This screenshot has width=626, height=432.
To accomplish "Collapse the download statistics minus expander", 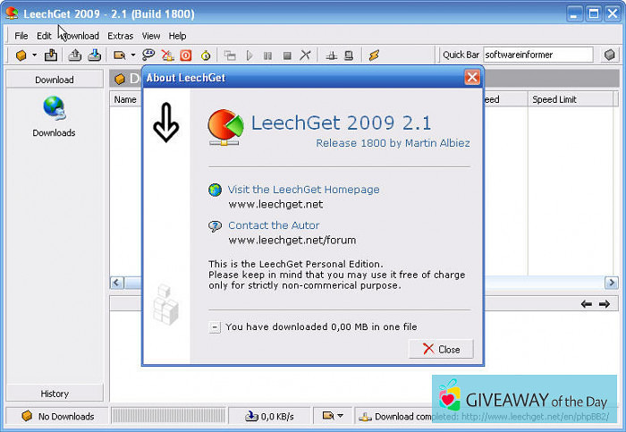I will point(215,327).
